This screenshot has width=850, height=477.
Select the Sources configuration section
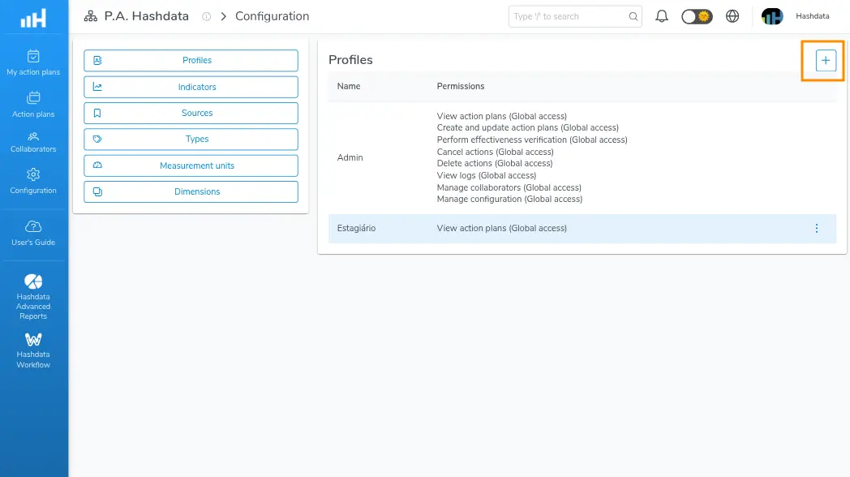tap(191, 113)
